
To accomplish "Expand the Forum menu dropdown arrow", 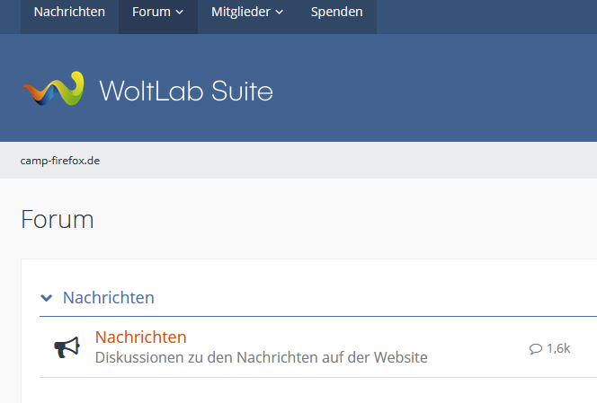I will coord(180,13).
